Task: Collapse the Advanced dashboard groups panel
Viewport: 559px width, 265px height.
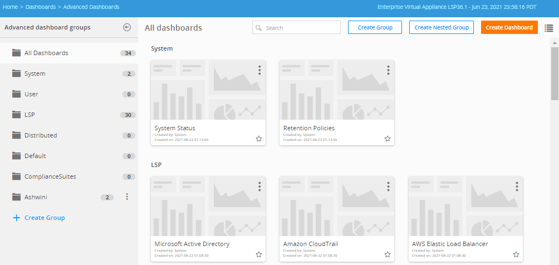Action: click(127, 27)
